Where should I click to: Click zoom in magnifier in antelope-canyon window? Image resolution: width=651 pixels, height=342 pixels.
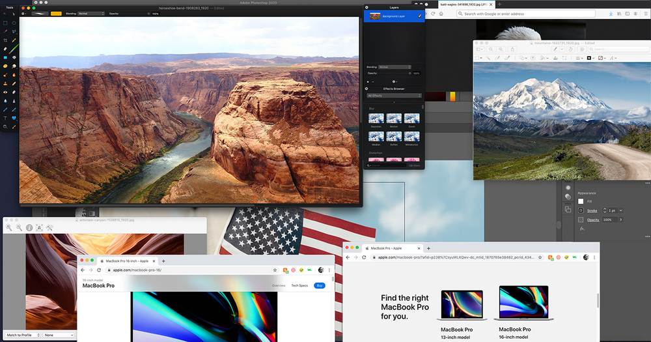click(8, 227)
